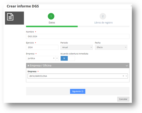Expand the Jurídica empresa dropdown arrow

pyautogui.click(x=57, y=58)
